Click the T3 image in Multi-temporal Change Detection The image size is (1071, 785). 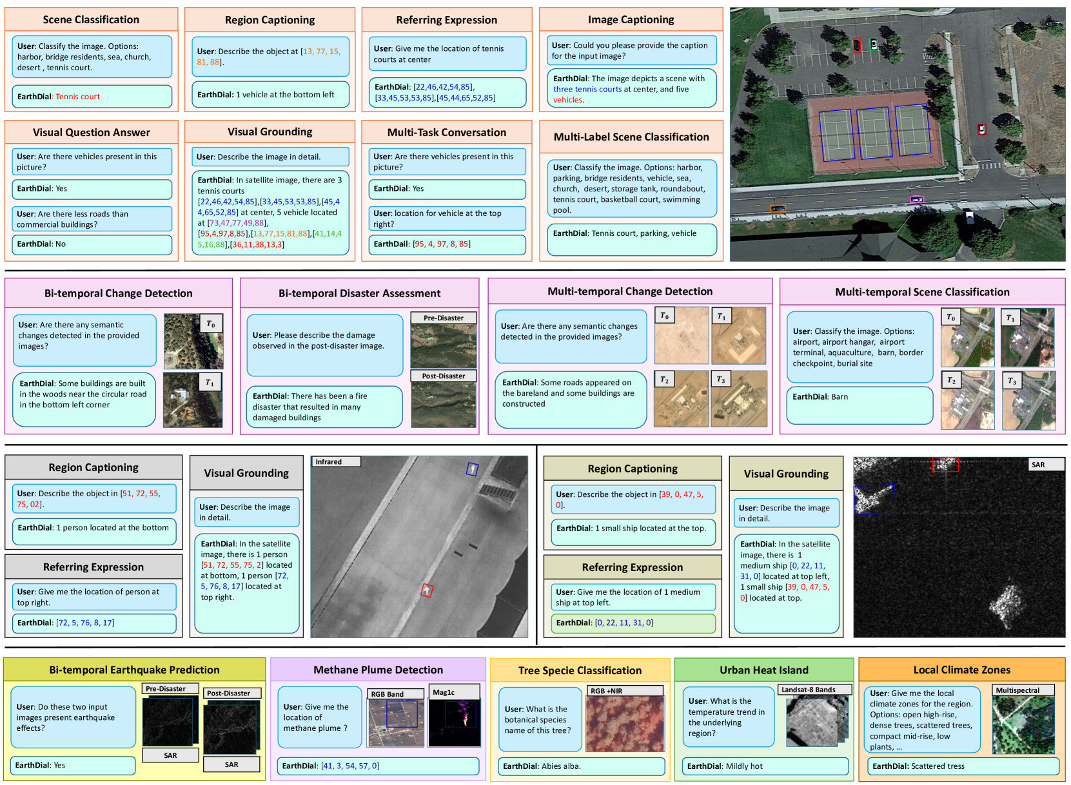point(740,398)
